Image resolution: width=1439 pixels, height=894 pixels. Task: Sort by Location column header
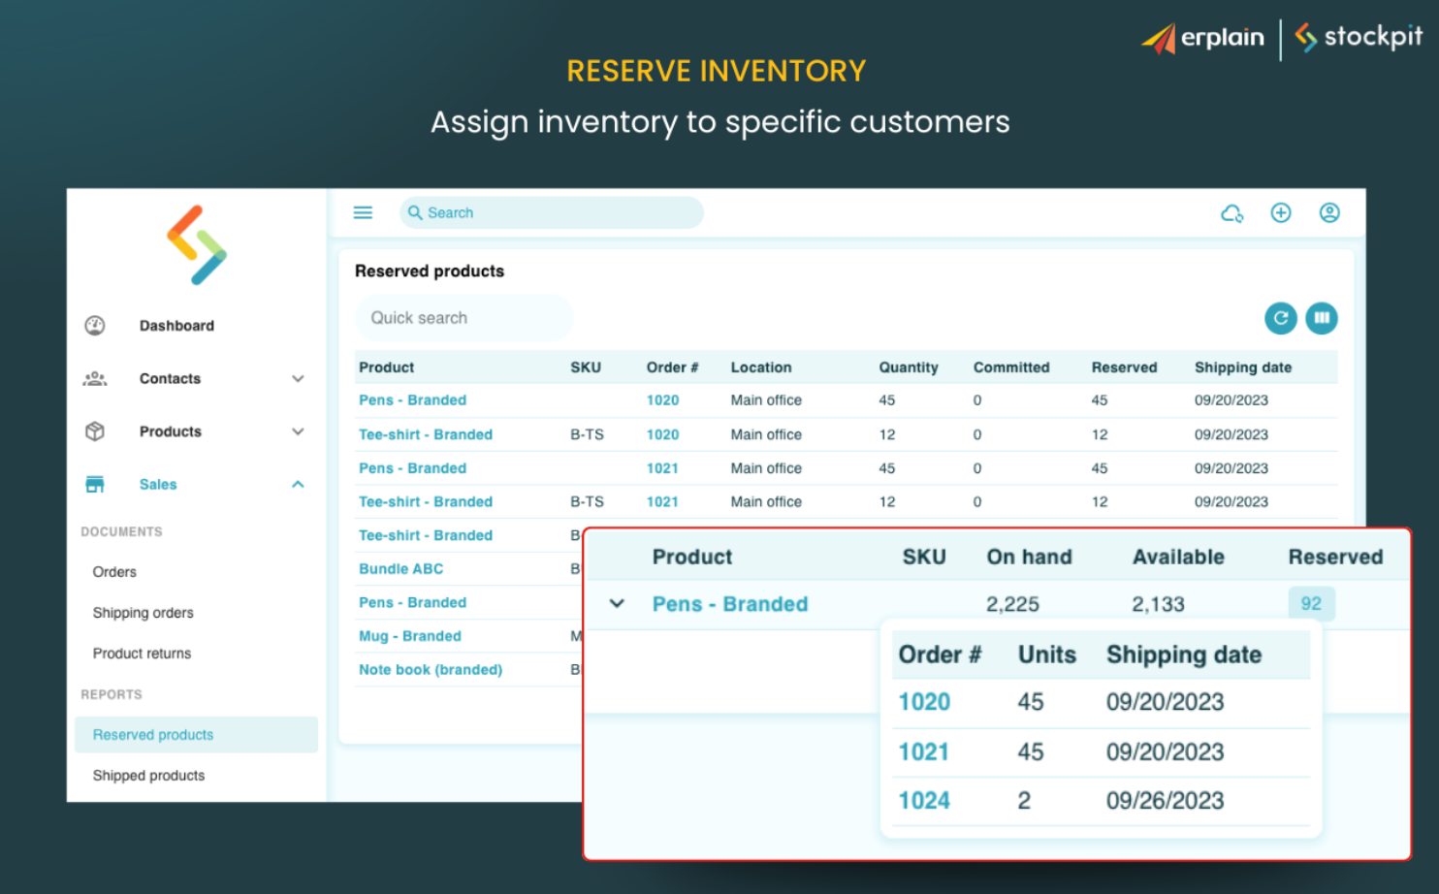pos(761,367)
